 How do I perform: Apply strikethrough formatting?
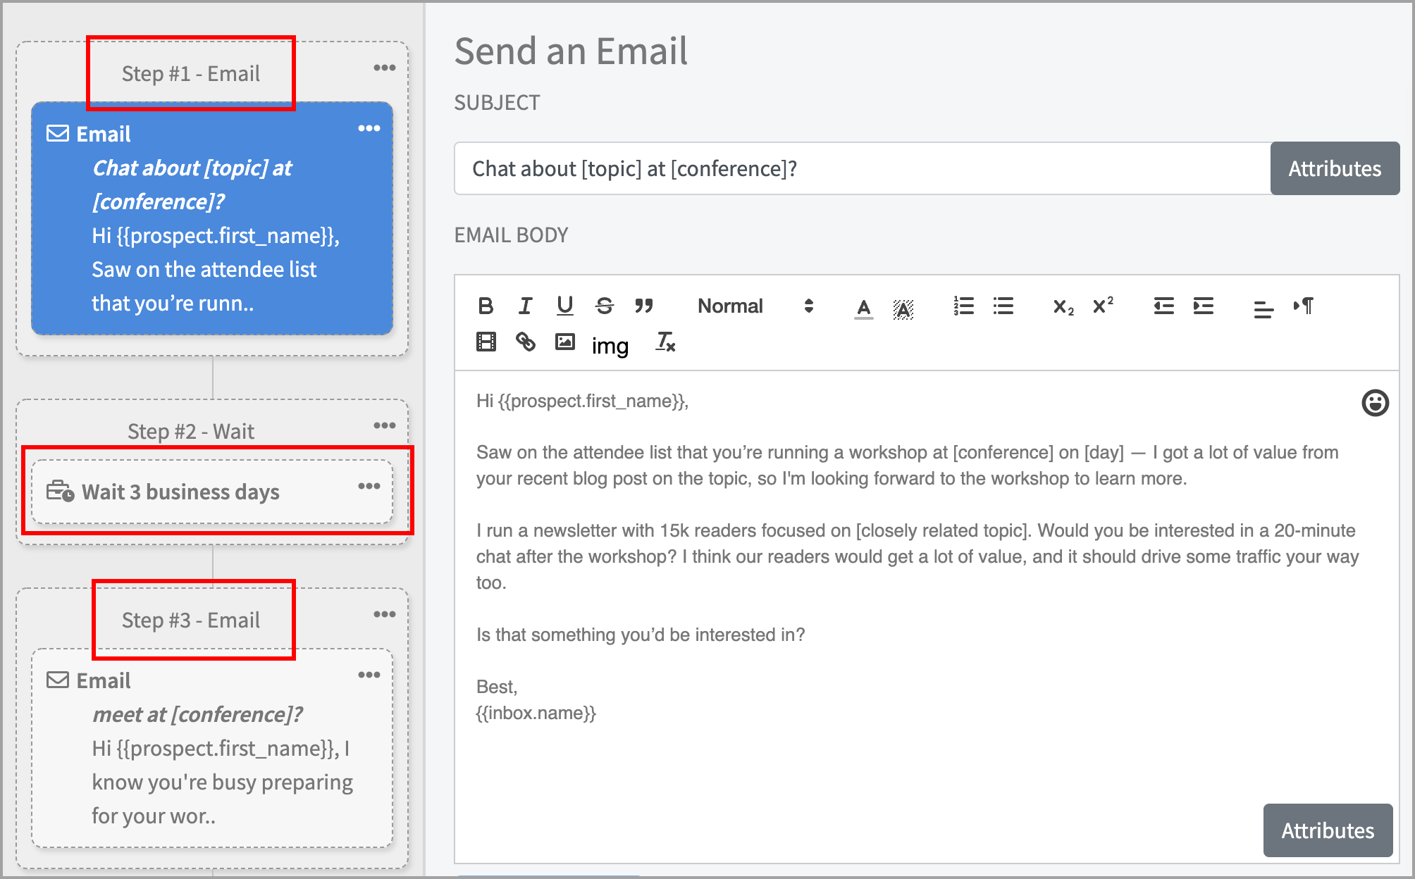pos(604,306)
